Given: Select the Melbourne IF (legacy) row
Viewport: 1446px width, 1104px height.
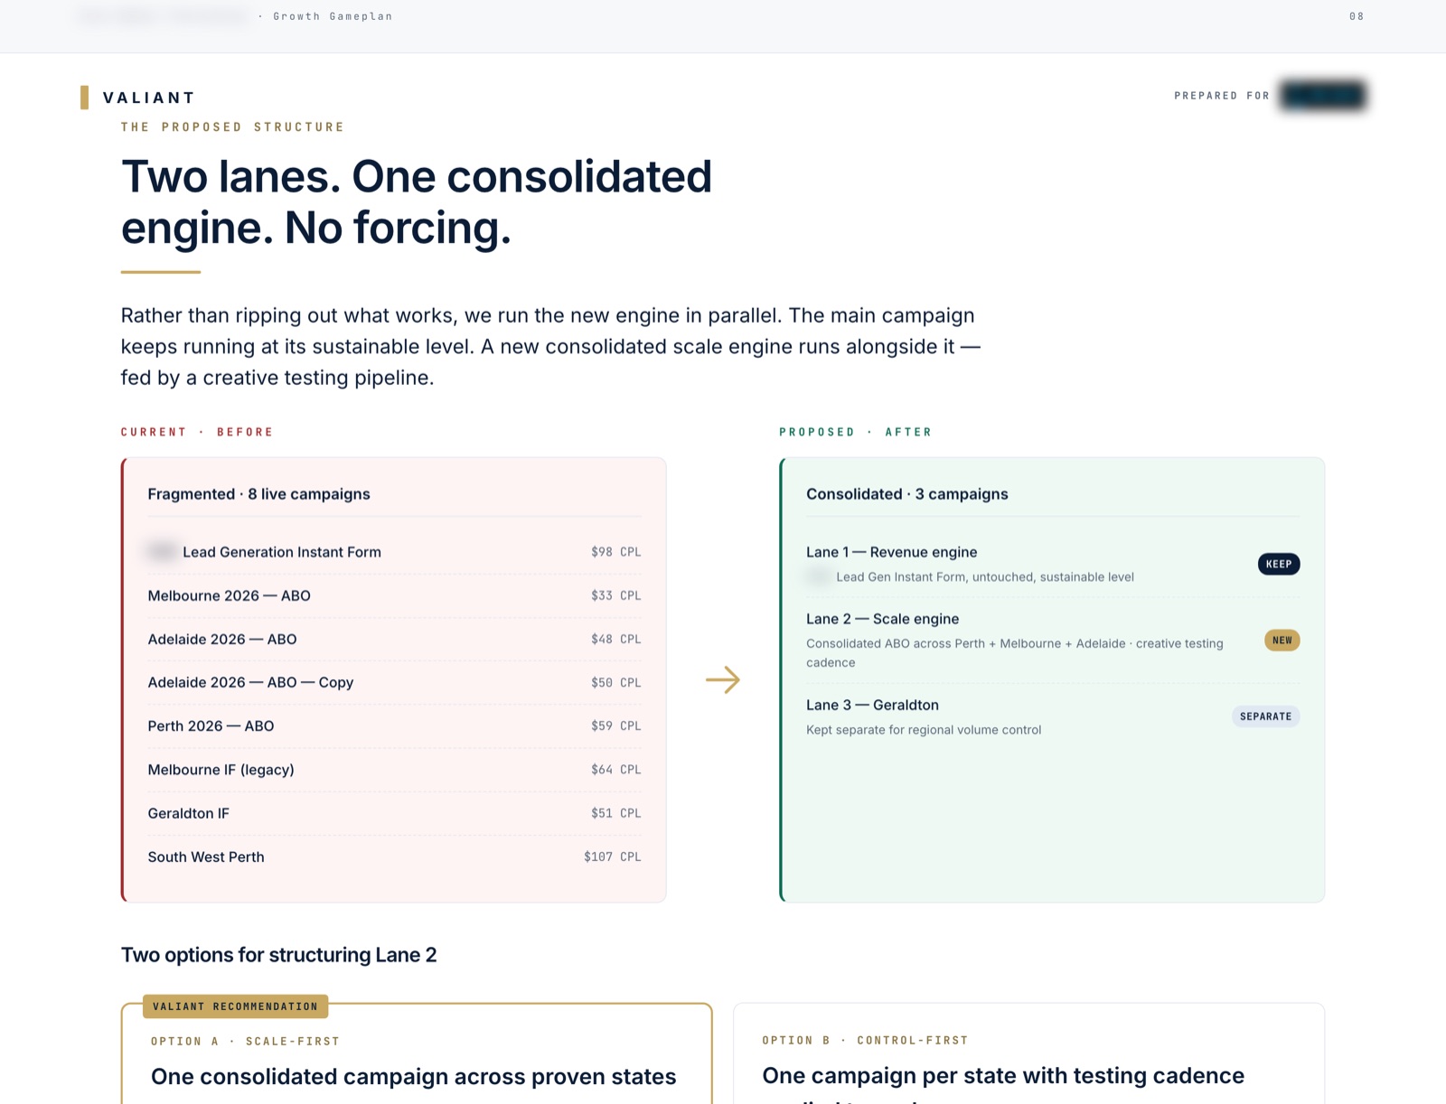Looking at the screenshot, I should 394,770.
